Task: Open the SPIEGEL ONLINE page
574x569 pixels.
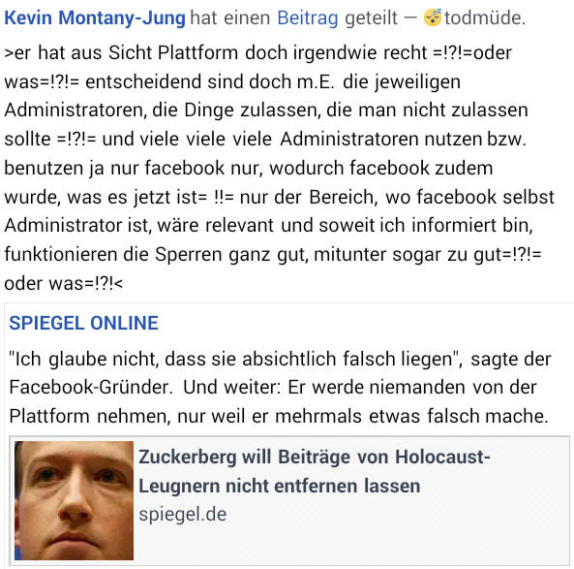Action: pyautogui.click(x=83, y=323)
